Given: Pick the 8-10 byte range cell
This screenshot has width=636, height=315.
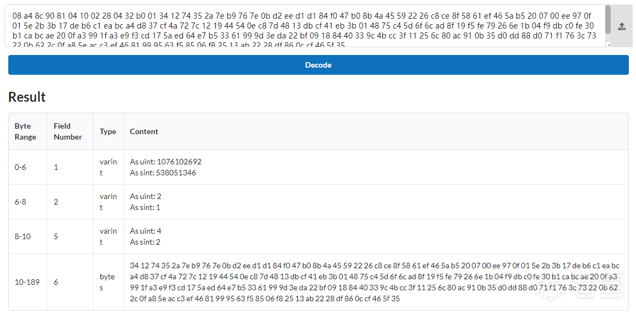Looking at the screenshot, I should point(23,236).
